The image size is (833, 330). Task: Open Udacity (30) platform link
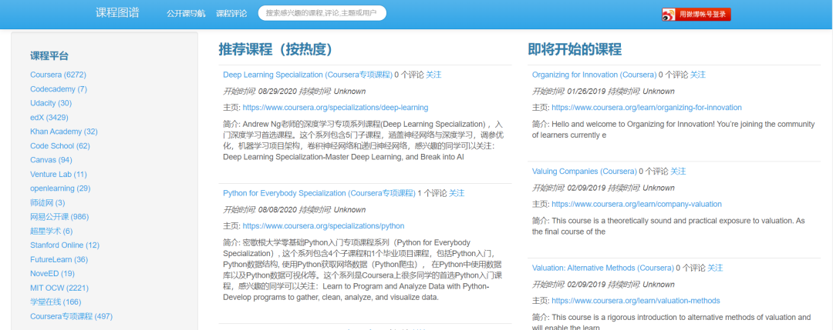pyautogui.click(x=51, y=103)
